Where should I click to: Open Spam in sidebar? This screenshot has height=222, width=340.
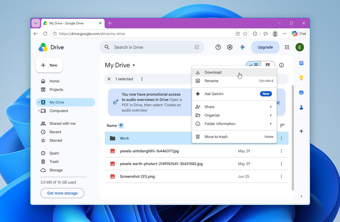65,153
